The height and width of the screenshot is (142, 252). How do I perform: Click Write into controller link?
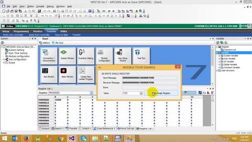click(13, 35)
